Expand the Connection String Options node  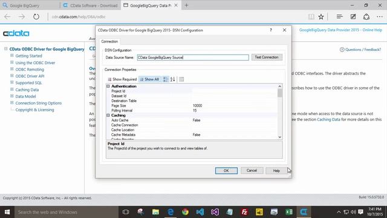(x=12, y=103)
